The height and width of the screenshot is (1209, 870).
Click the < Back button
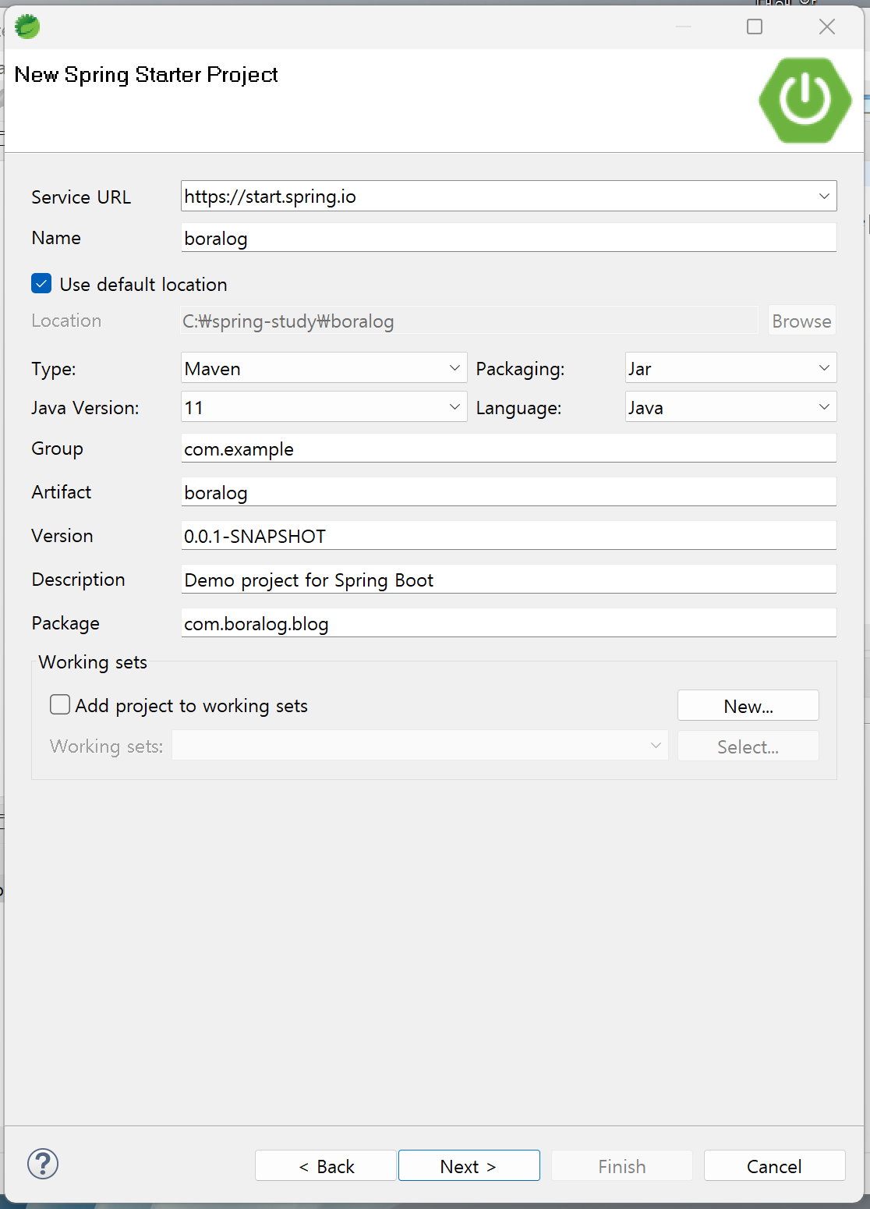click(x=326, y=1165)
